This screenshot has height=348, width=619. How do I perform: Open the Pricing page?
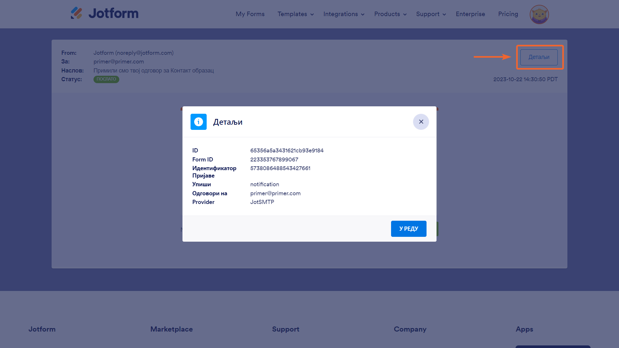pos(508,14)
